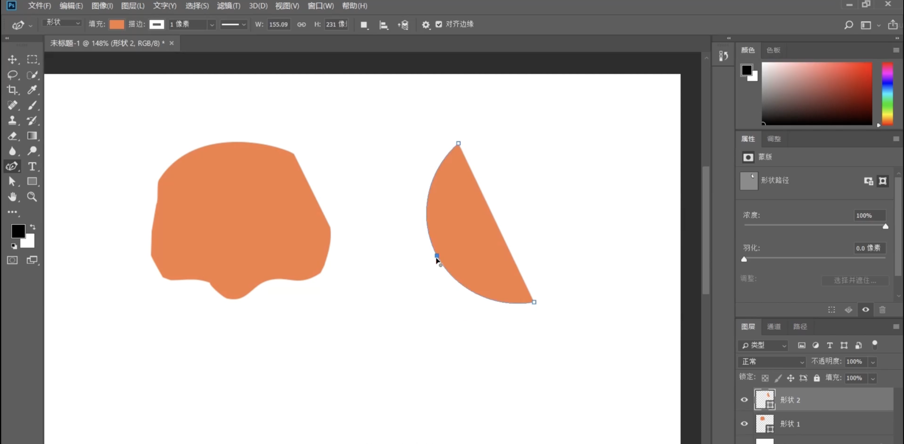The width and height of the screenshot is (904, 444).
Task: Hide the 形状 1 layer
Action: 744,423
